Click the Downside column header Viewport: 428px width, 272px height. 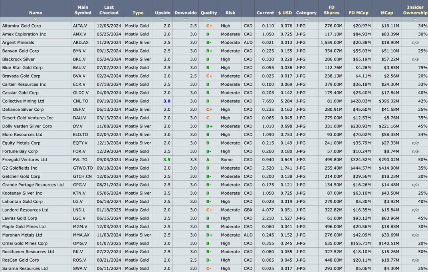[186, 13]
